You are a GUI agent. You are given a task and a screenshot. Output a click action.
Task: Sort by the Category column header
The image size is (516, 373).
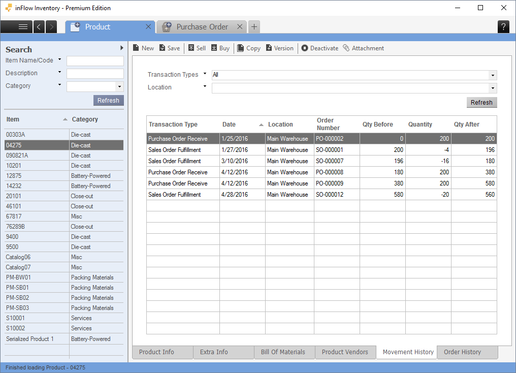[x=96, y=119]
